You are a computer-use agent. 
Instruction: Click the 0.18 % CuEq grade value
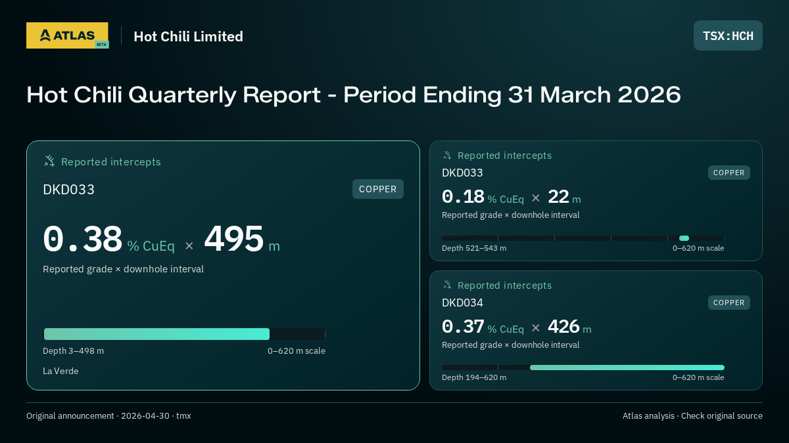click(x=483, y=197)
